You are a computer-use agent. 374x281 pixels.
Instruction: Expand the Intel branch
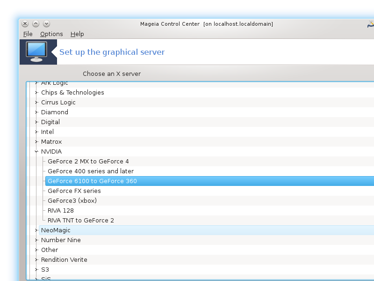pos(36,132)
